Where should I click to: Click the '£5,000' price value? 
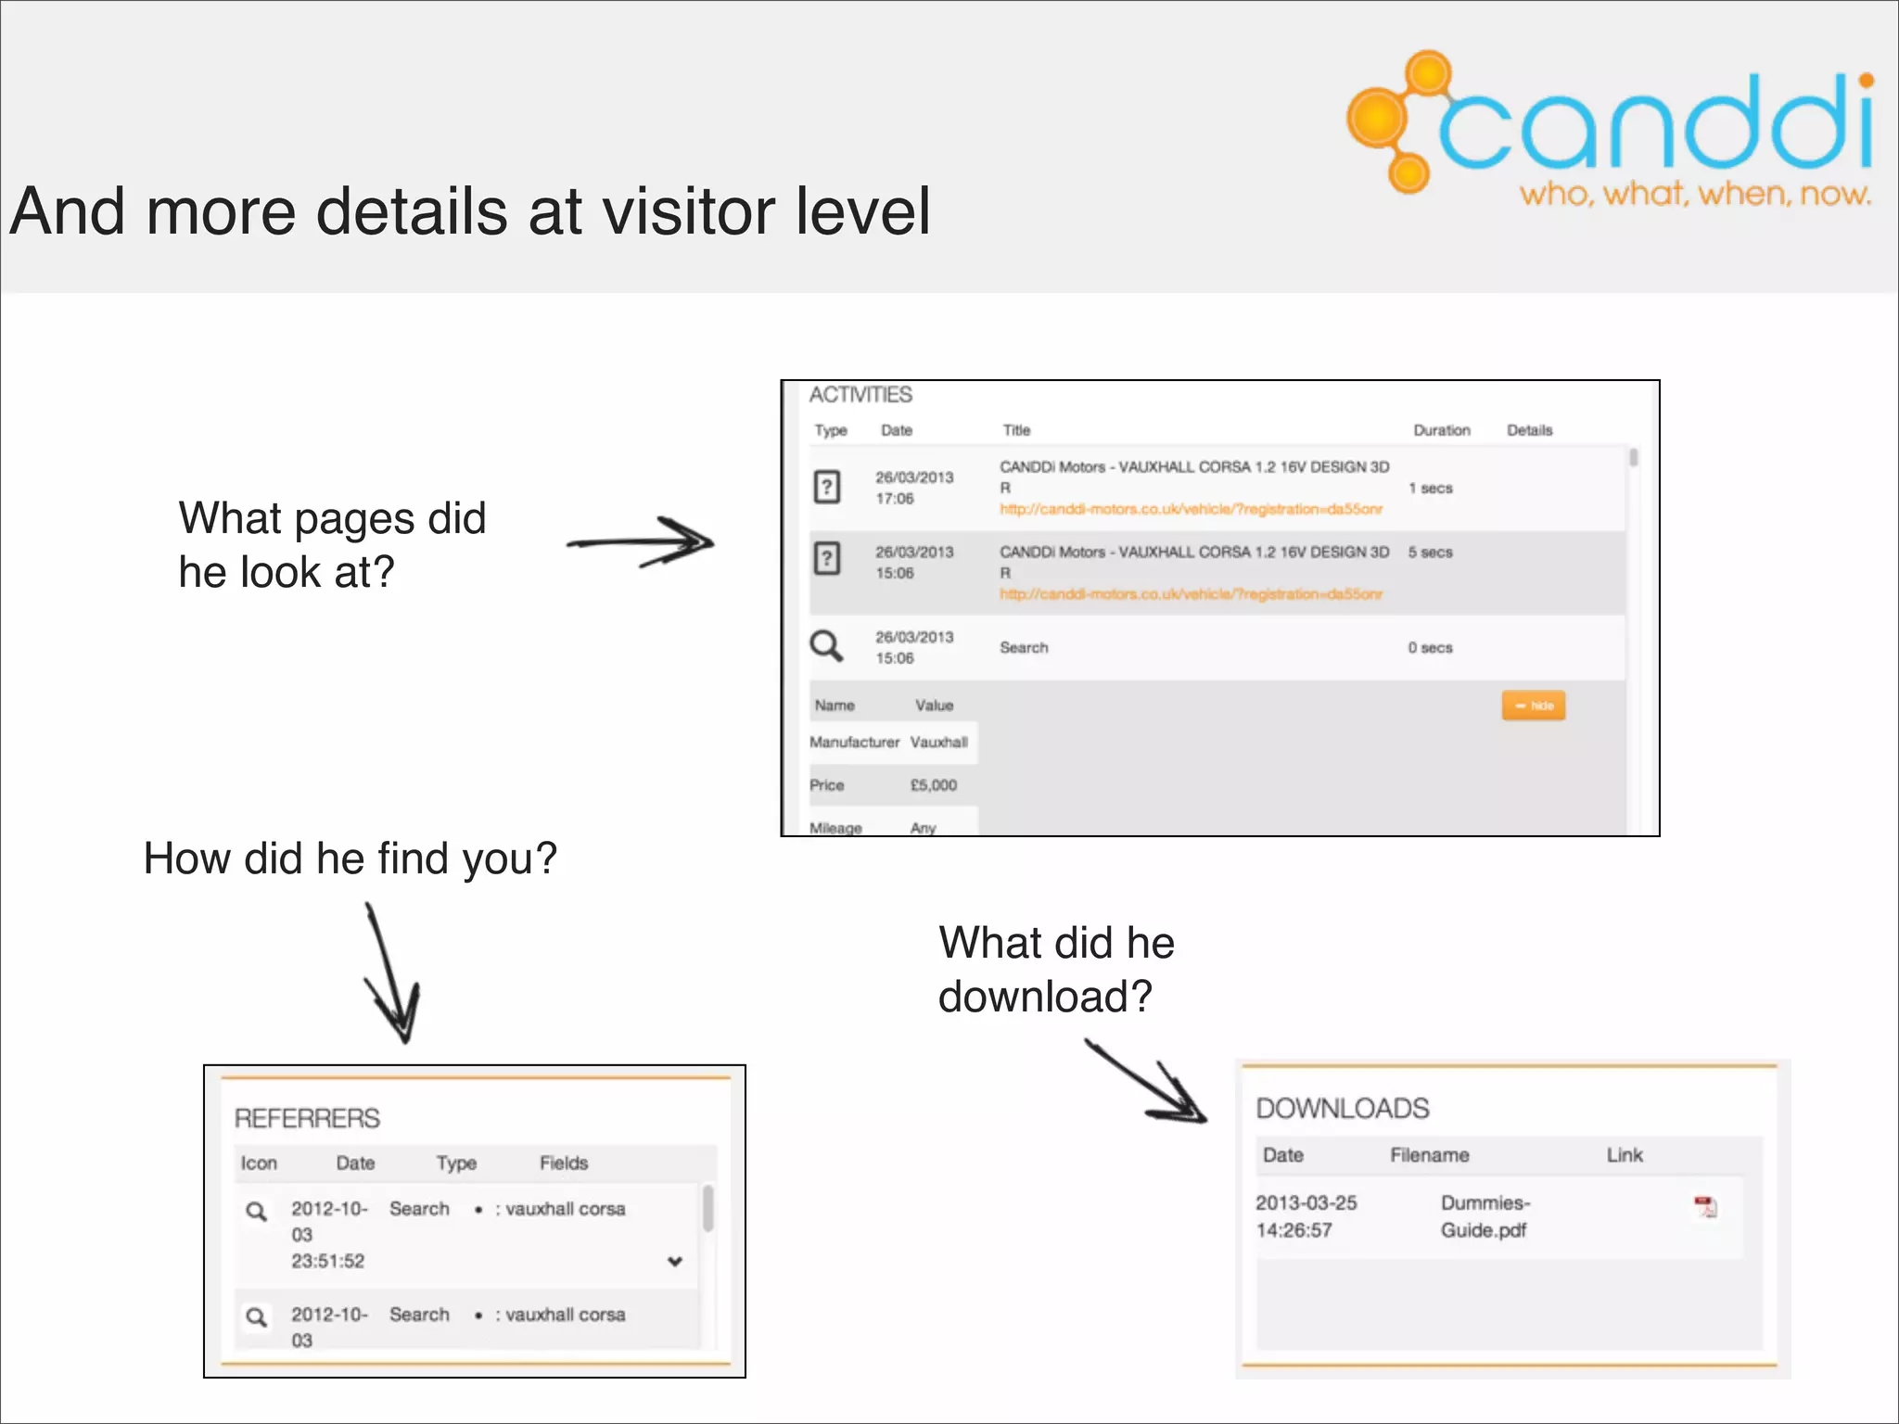934,785
